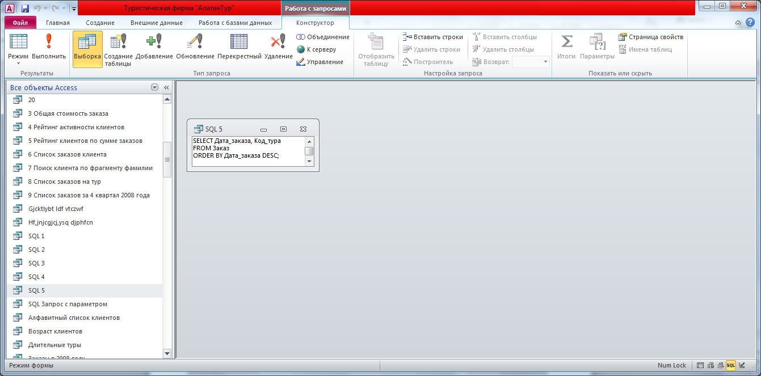Select the Управление data-definition query
761x376 pixels.
coord(320,62)
